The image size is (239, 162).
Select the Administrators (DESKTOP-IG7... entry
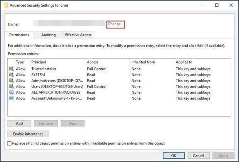click(x=57, y=81)
